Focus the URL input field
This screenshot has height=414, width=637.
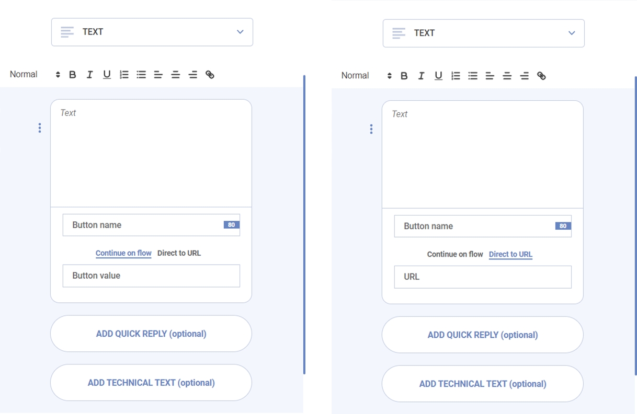pos(483,277)
